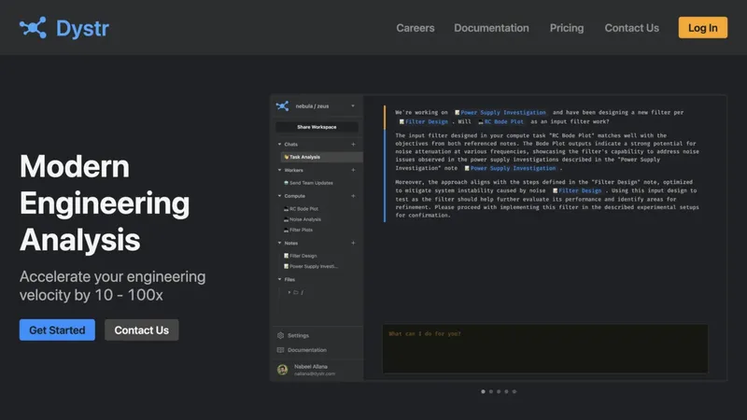
Task: Expand the root folder under Files
Action: point(290,292)
